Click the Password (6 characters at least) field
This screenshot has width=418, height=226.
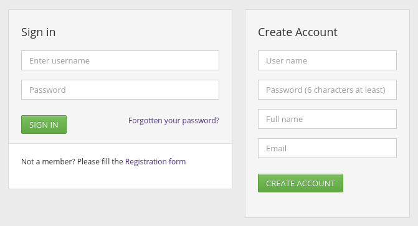[328, 90]
